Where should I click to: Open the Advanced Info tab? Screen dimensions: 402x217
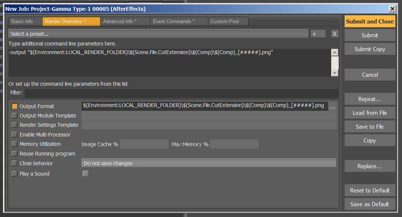tap(120, 22)
